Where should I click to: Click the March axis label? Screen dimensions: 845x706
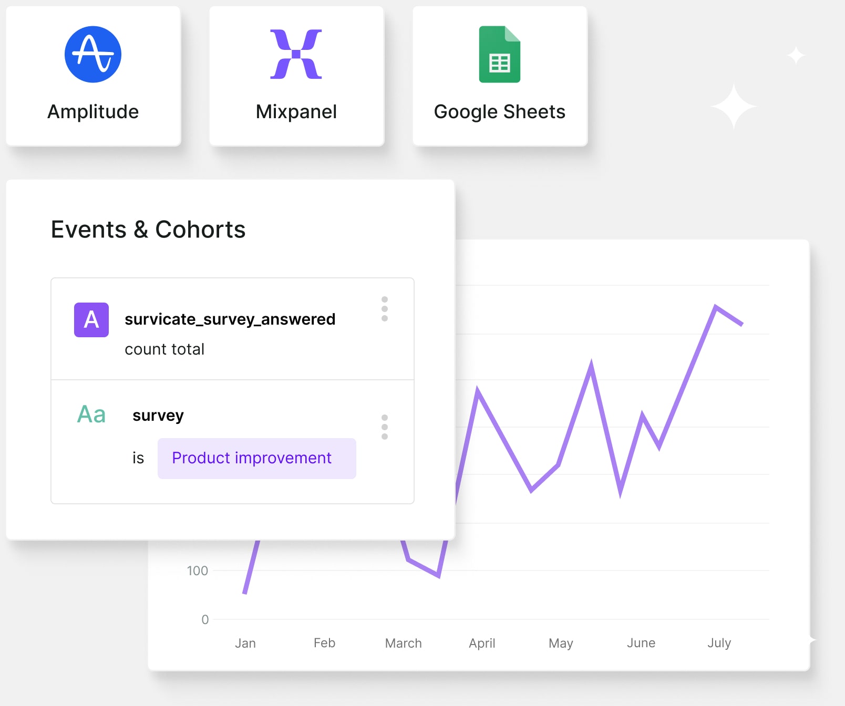point(404,643)
